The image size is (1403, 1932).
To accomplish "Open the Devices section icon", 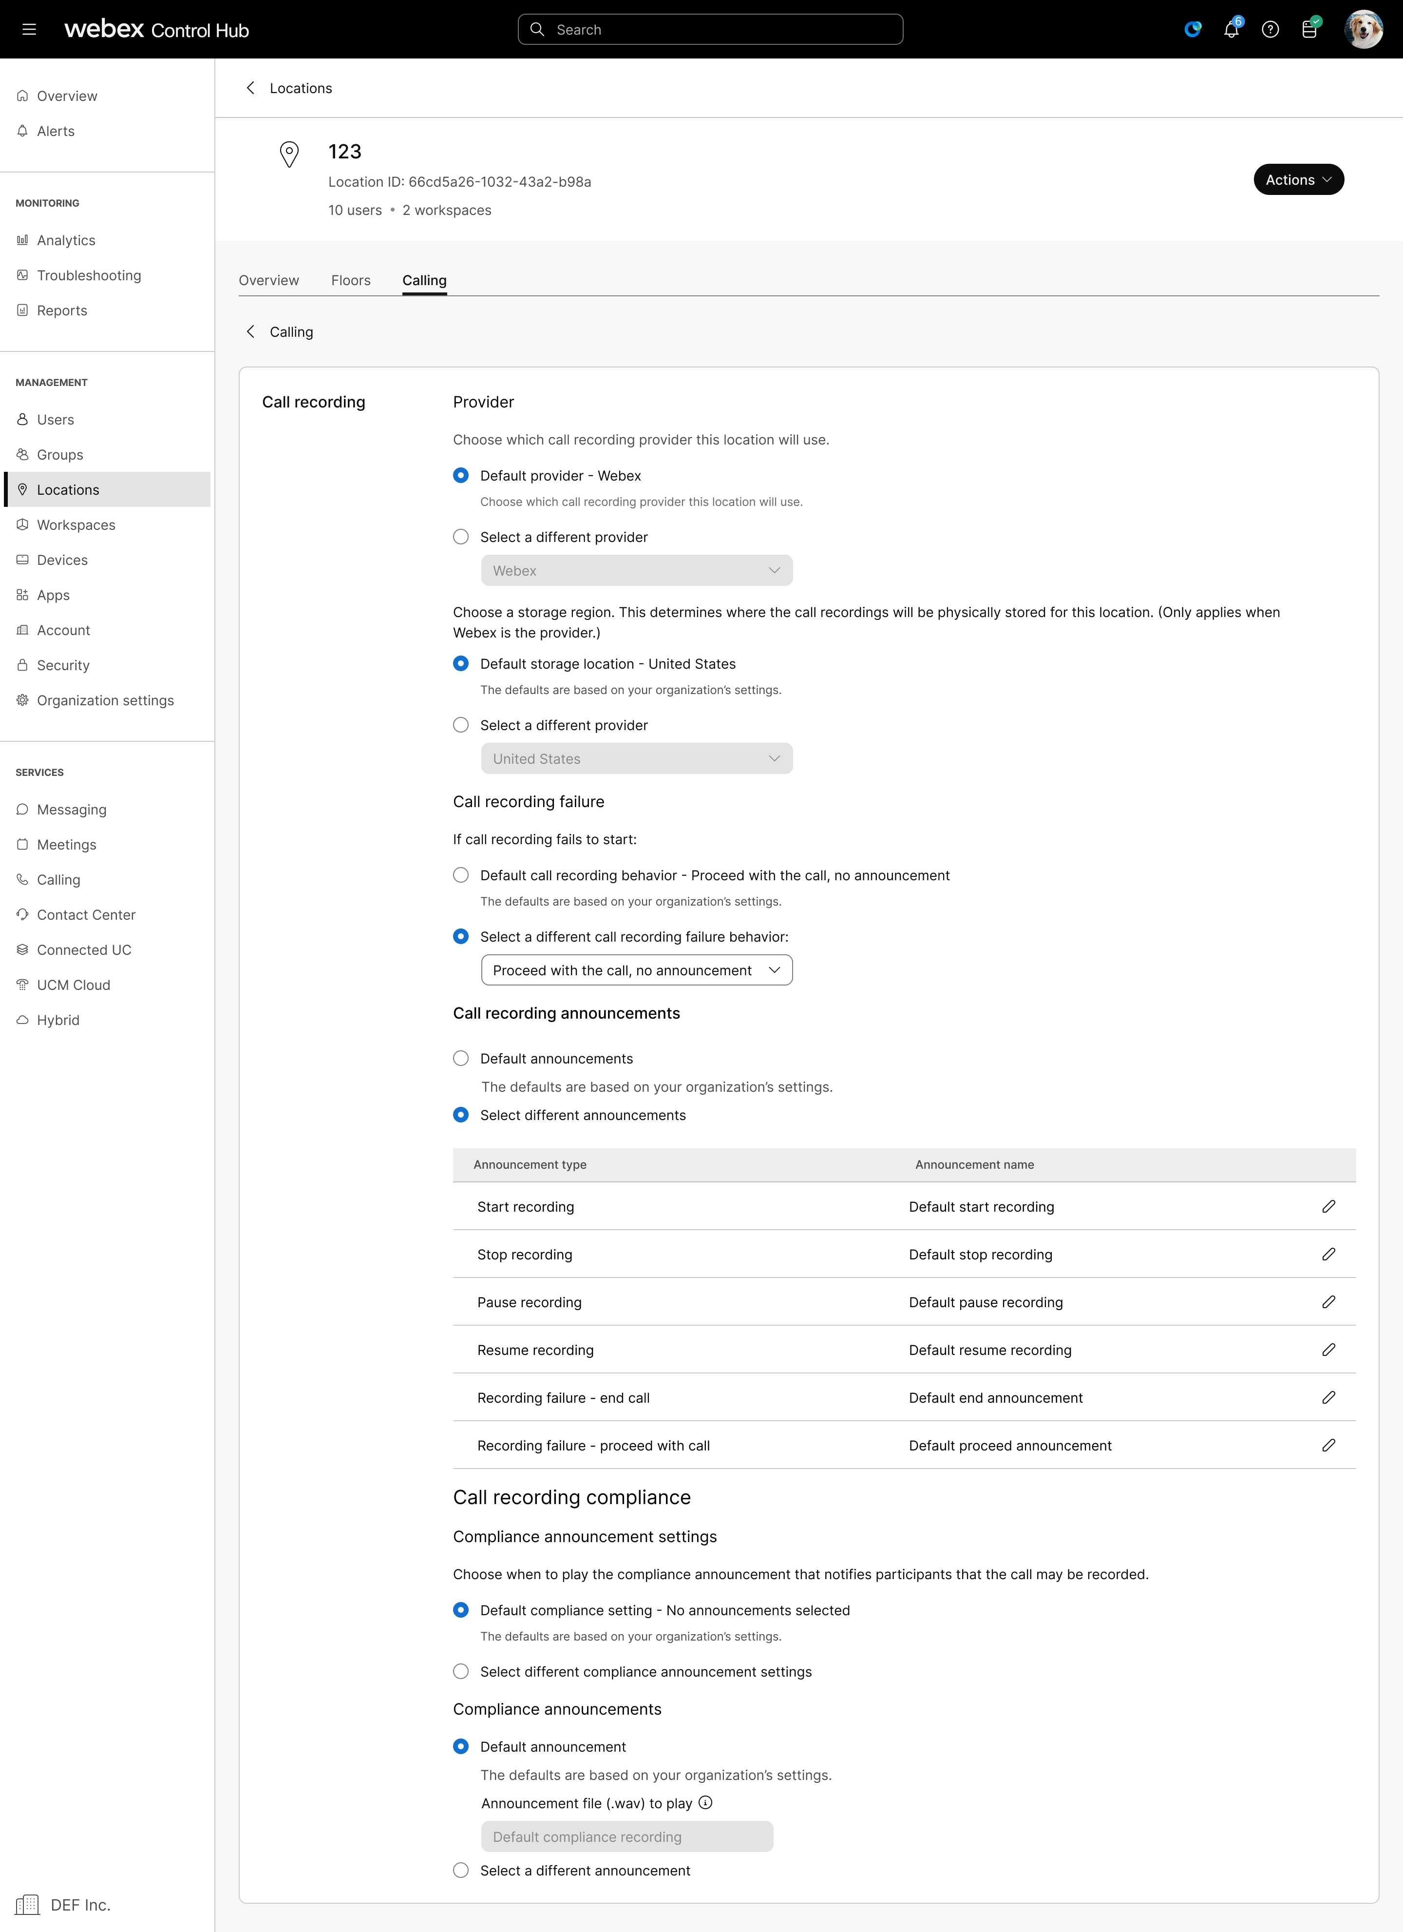I will click(x=23, y=560).
